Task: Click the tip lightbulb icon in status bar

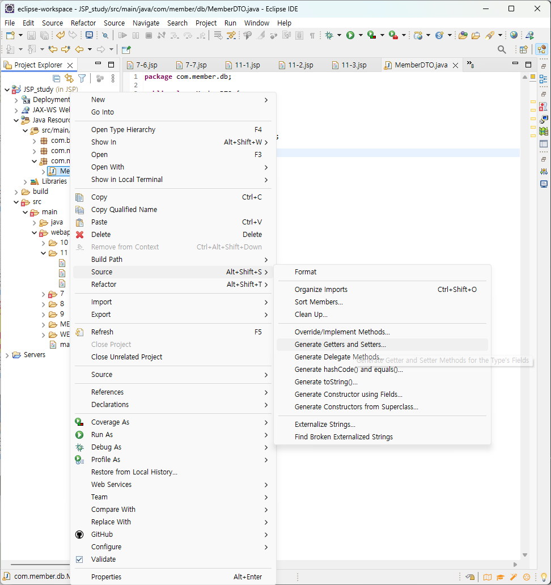Action: tap(544, 577)
